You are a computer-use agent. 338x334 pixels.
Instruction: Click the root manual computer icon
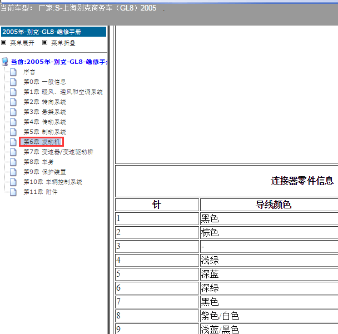tap(5, 62)
